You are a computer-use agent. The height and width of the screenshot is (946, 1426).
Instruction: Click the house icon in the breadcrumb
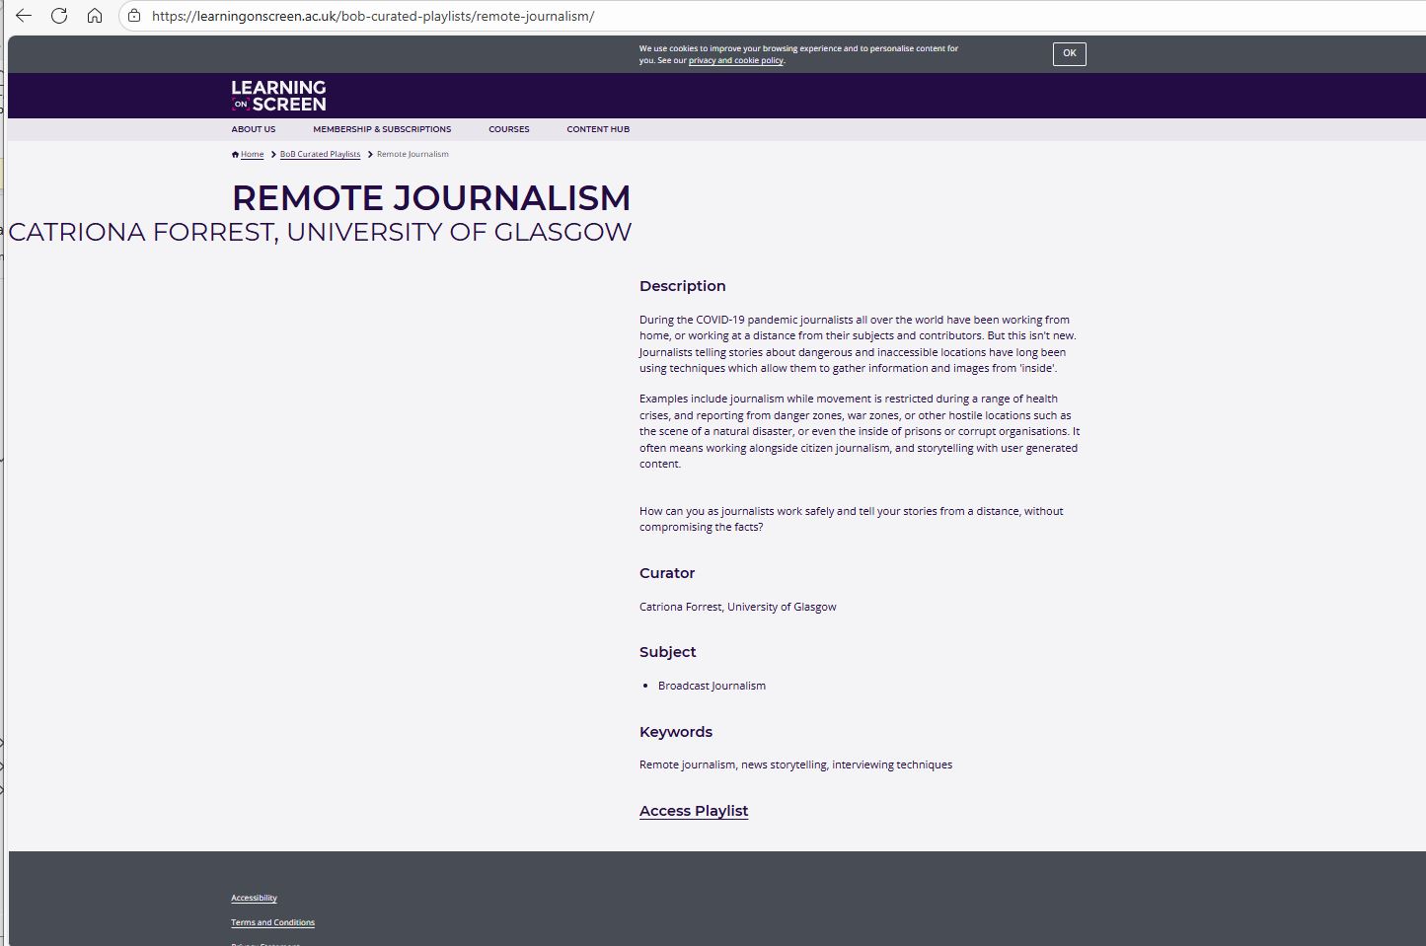pyautogui.click(x=235, y=154)
